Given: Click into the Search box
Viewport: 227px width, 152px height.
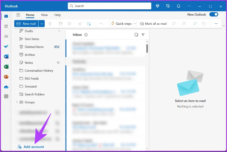Looking at the screenshot, I should pyautogui.click(x=110, y=6).
